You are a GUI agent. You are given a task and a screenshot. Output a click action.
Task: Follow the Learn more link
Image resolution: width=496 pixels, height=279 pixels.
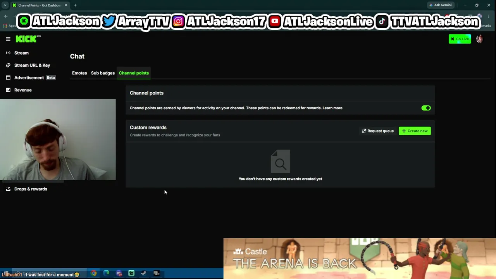pyautogui.click(x=332, y=108)
